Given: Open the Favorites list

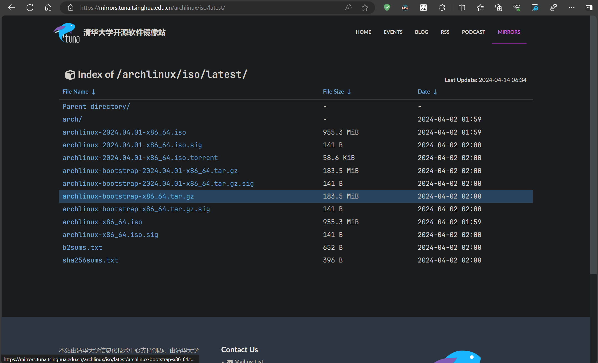Looking at the screenshot, I should tap(480, 8).
